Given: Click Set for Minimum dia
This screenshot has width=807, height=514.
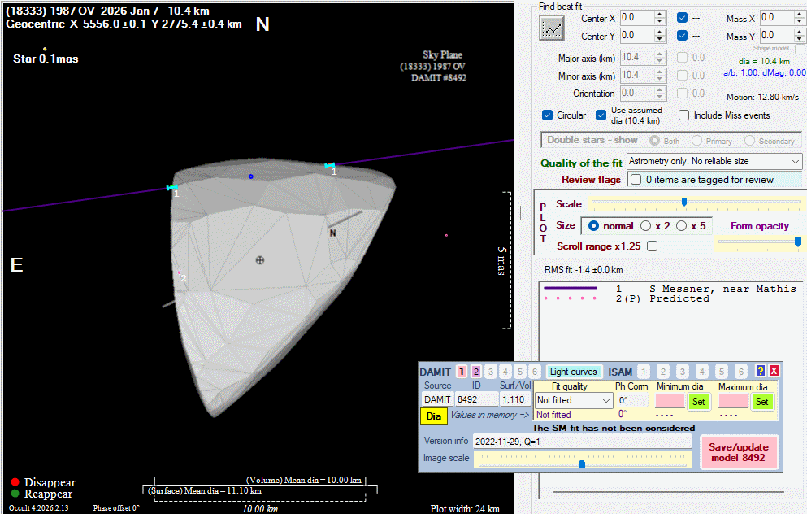Looking at the screenshot, I should (697, 401).
